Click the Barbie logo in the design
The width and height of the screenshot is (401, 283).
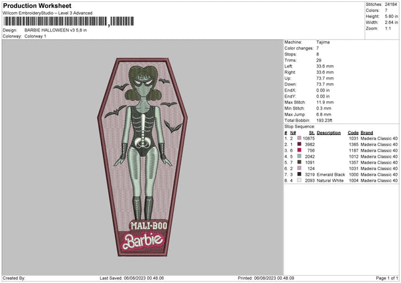point(141,242)
